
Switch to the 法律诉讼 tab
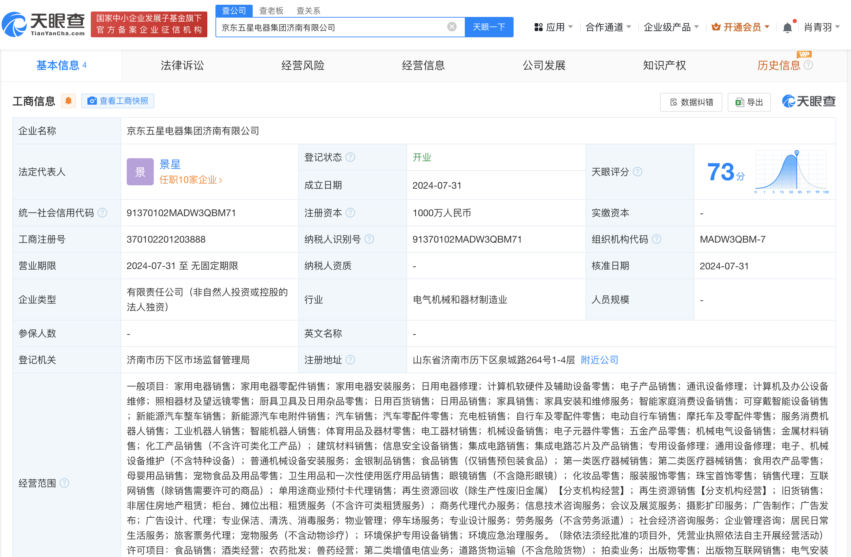(x=182, y=65)
